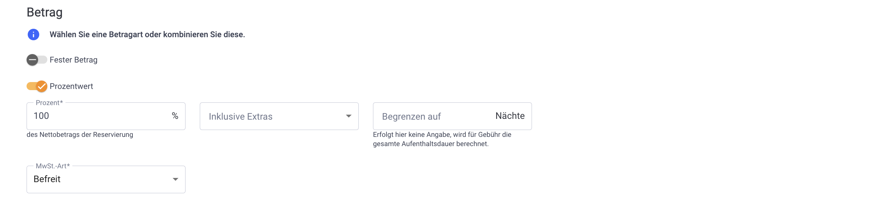Select the Befreit value text
The height and width of the screenshot is (204, 883).
(47, 179)
